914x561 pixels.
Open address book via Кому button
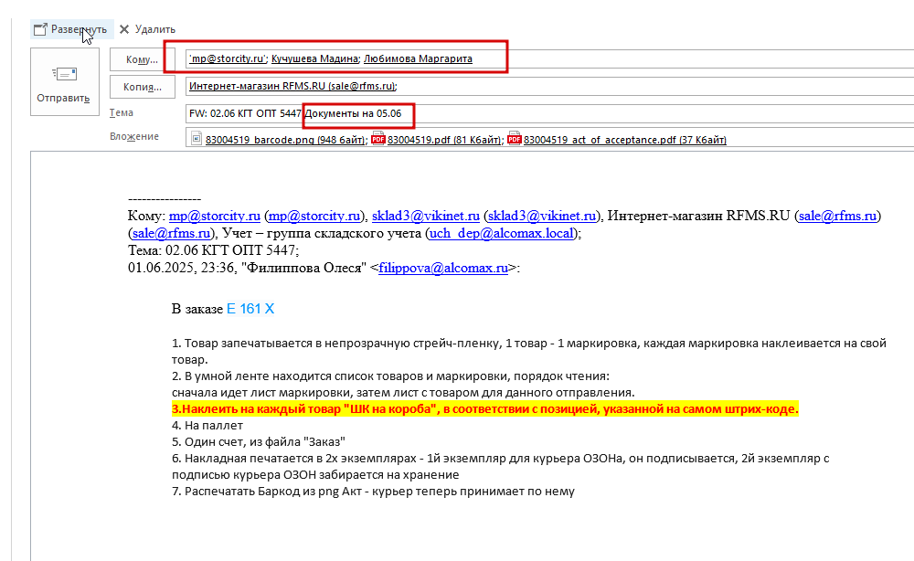143,59
